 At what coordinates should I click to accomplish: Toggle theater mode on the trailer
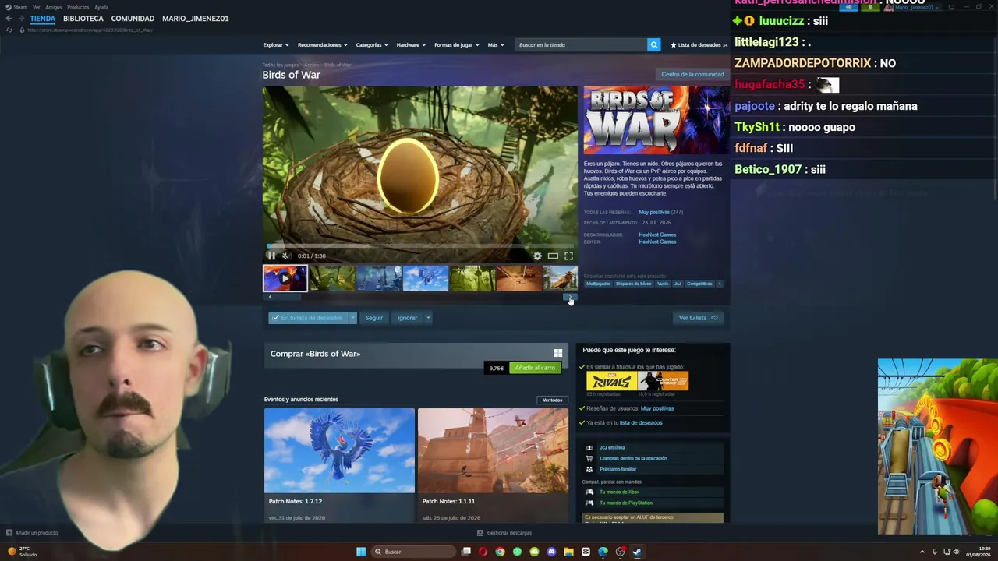point(553,256)
